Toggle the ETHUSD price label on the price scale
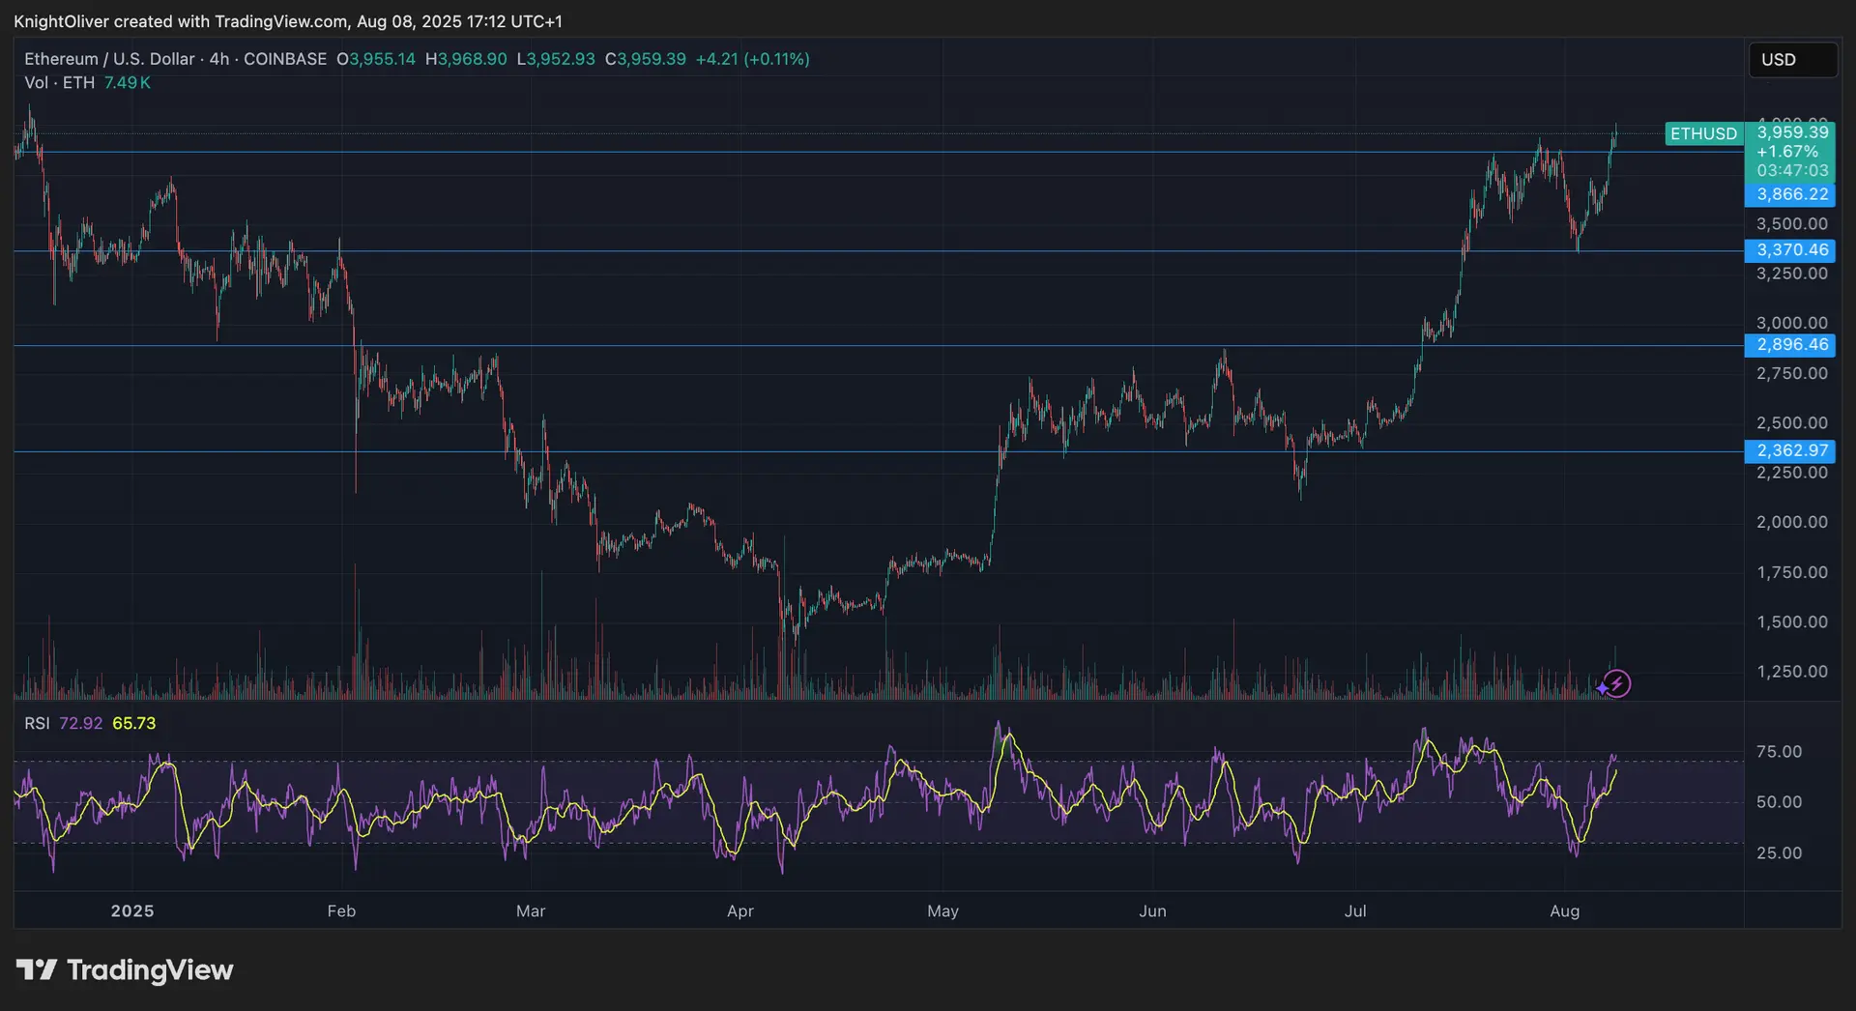The width and height of the screenshot is (1856, 1011). [1704, 133]
